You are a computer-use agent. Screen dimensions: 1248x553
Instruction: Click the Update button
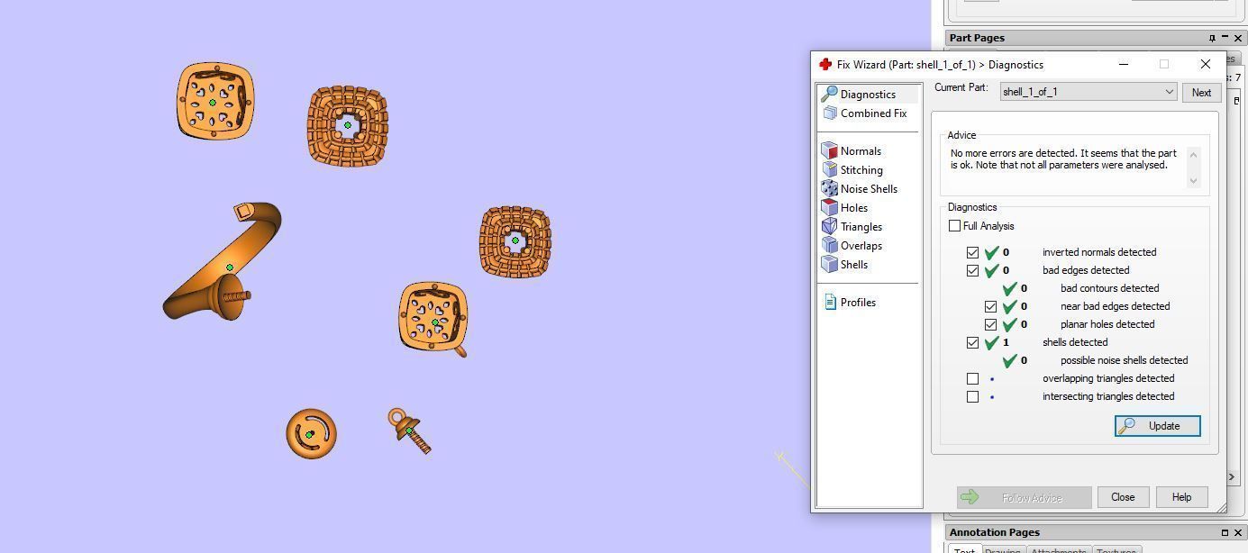[1158, 426]
